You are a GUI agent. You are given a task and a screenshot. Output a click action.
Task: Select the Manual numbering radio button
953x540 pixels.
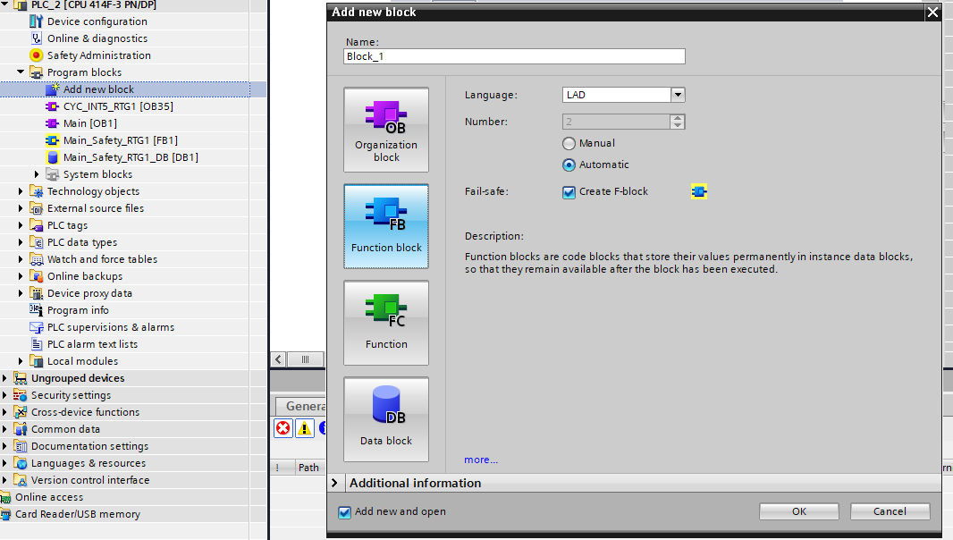(x=569, y=143)
